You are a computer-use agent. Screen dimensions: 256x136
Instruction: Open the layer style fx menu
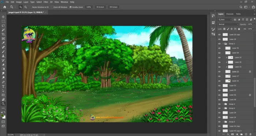(x=228, y=135)
